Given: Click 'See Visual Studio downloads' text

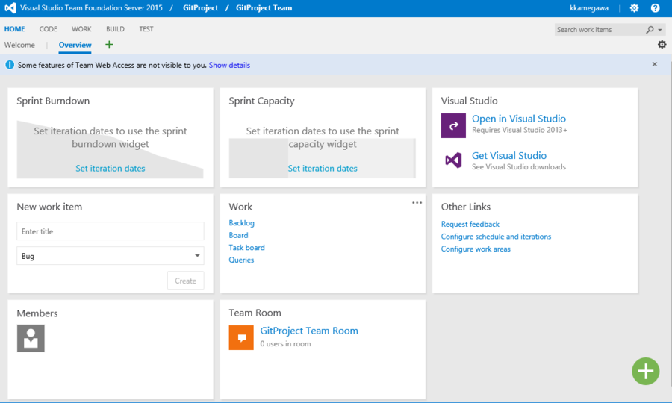Looking at the screenshot, I should coord(519,167).
